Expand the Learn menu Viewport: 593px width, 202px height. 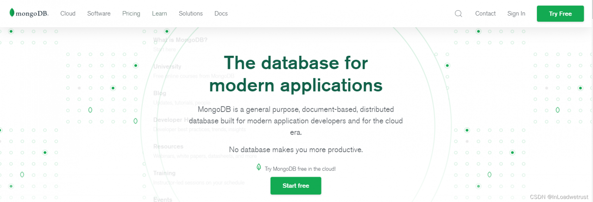[x=159, y=13]
